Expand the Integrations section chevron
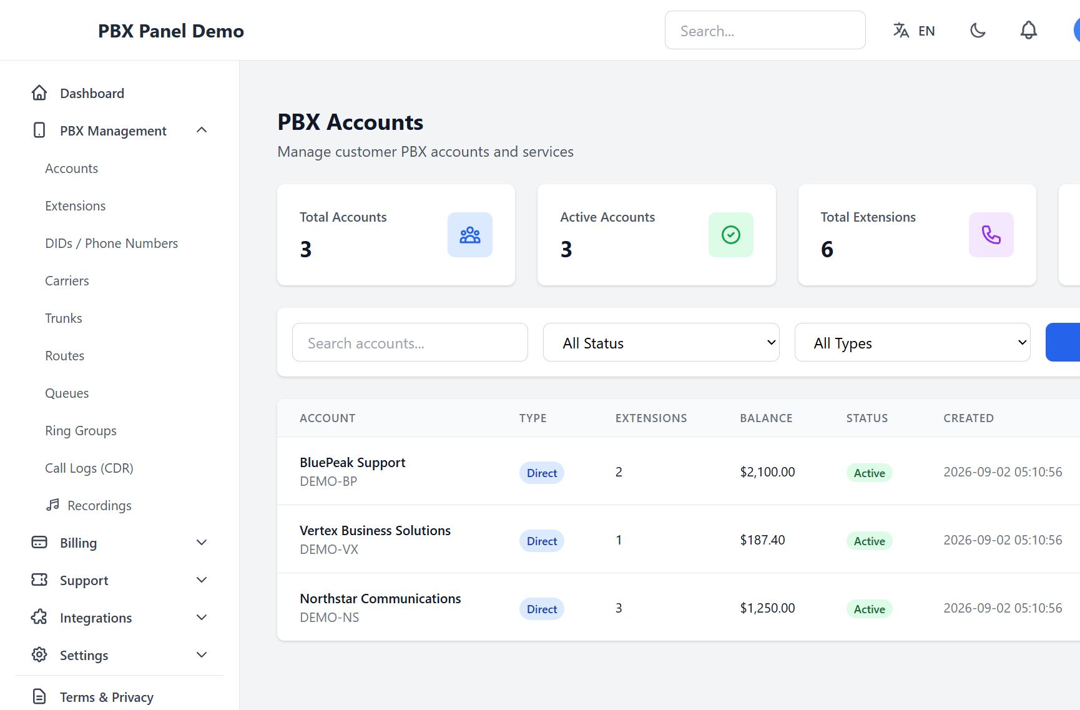Image resolution: width=1080 pixels, height=710 pixels. coord(202,617)
